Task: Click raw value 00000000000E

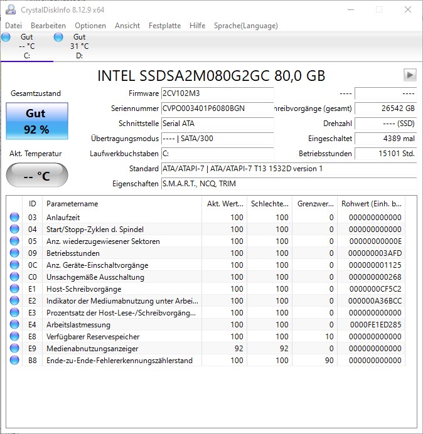Action: 375,241
